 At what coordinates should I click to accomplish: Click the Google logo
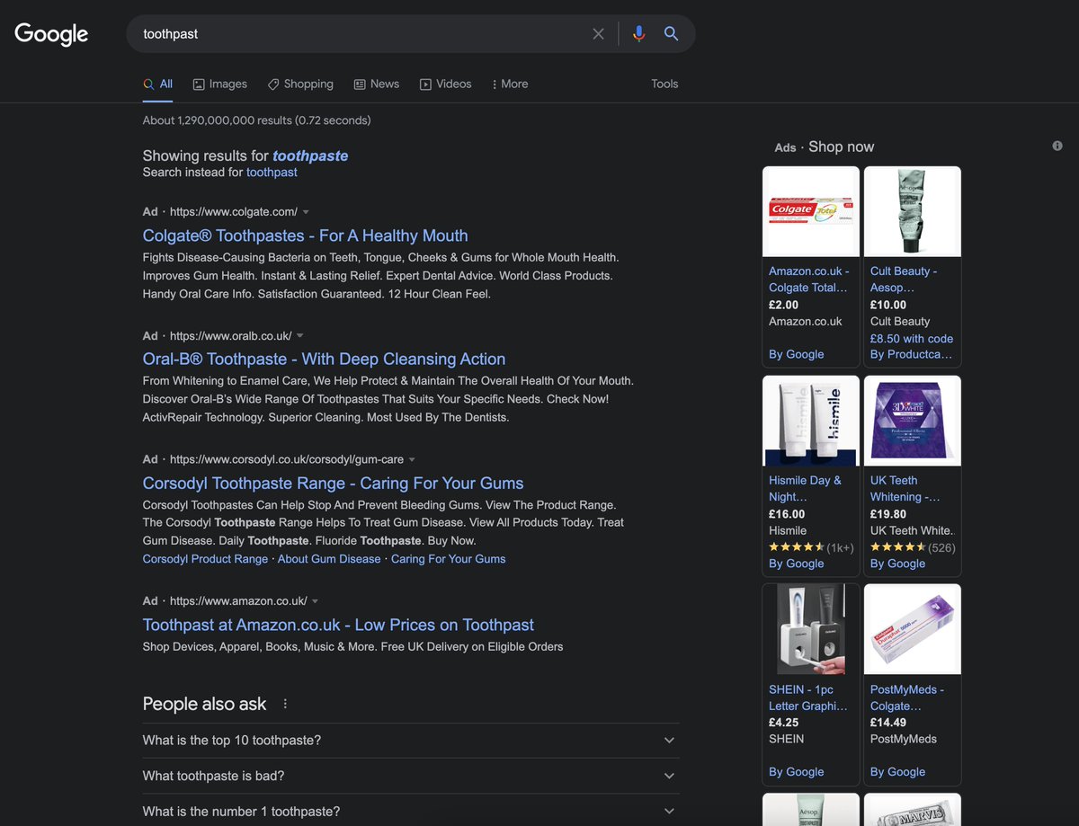coord(51,34)
